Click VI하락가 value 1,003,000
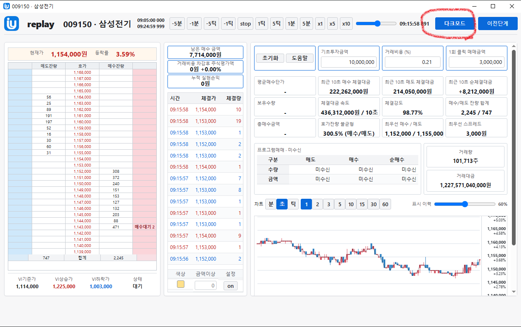This screenshot has height=327, width=521. (101, 287)
